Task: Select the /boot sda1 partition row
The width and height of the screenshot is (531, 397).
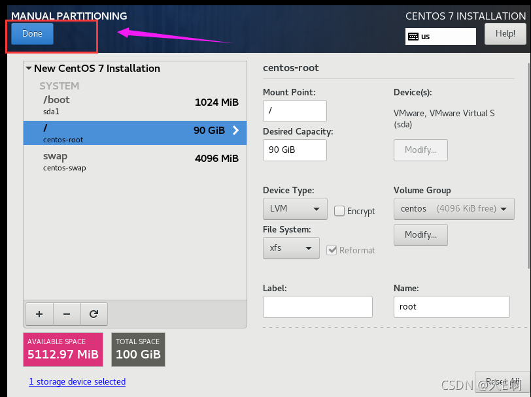Action: [135, 105]
